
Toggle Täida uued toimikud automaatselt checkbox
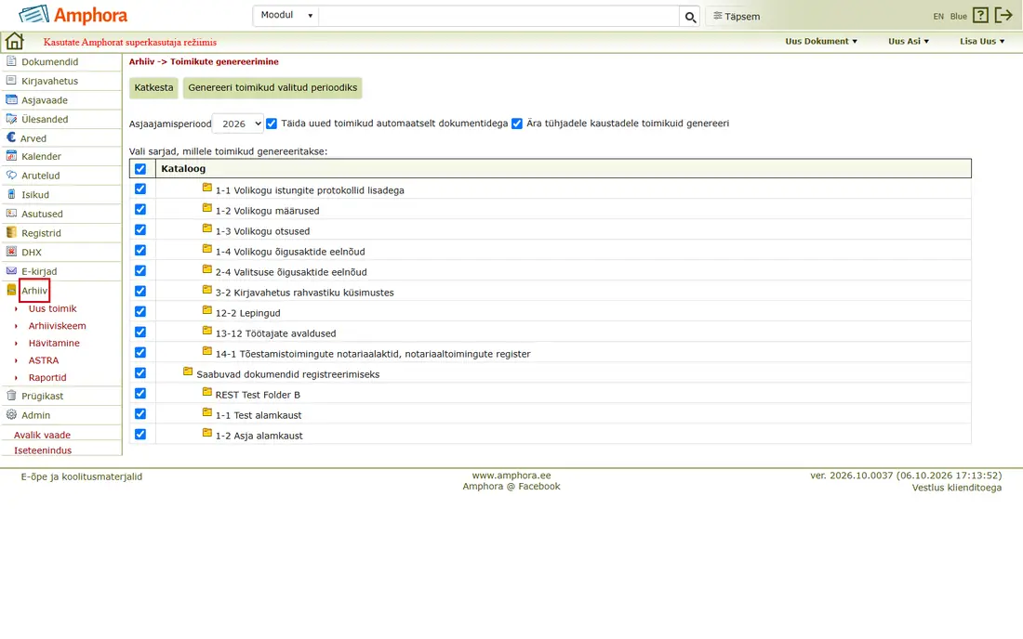(272, 124)
